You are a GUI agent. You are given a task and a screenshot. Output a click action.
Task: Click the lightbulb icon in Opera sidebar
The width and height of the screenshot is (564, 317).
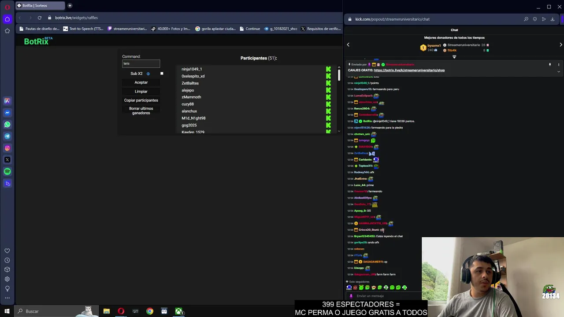[7, 289]
